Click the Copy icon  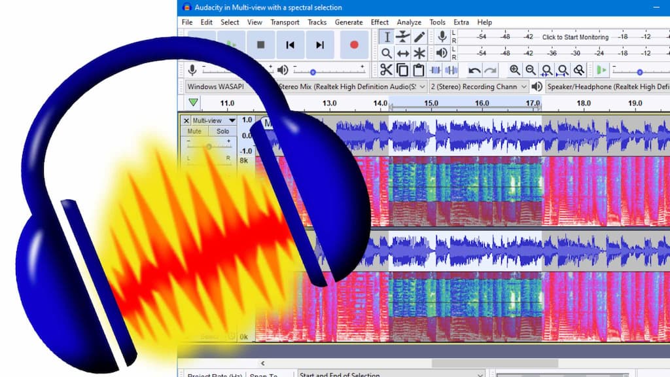pos(402,69)
